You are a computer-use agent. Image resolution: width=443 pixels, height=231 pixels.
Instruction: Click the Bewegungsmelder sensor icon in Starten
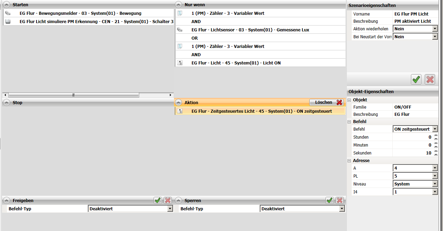(x=8, y=13)
